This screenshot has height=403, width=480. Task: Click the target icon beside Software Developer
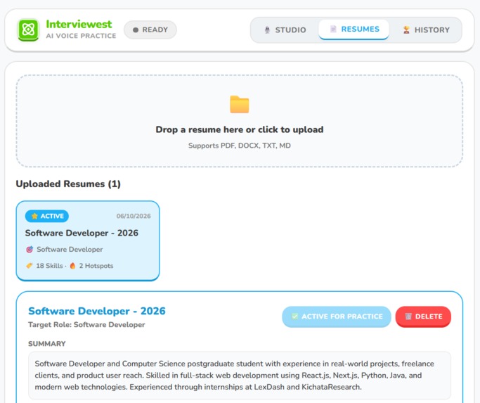click(x=30, y=250)
